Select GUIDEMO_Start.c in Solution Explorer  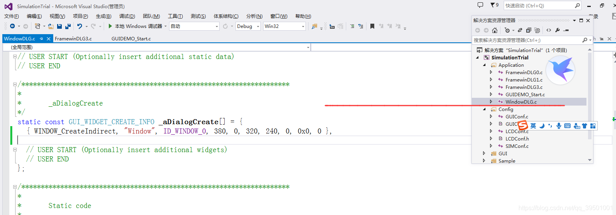point(525,94)
